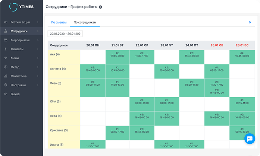Screen dimensions: 260x156
Task: Click the Настройки gear icon
Action: point(6,85)
